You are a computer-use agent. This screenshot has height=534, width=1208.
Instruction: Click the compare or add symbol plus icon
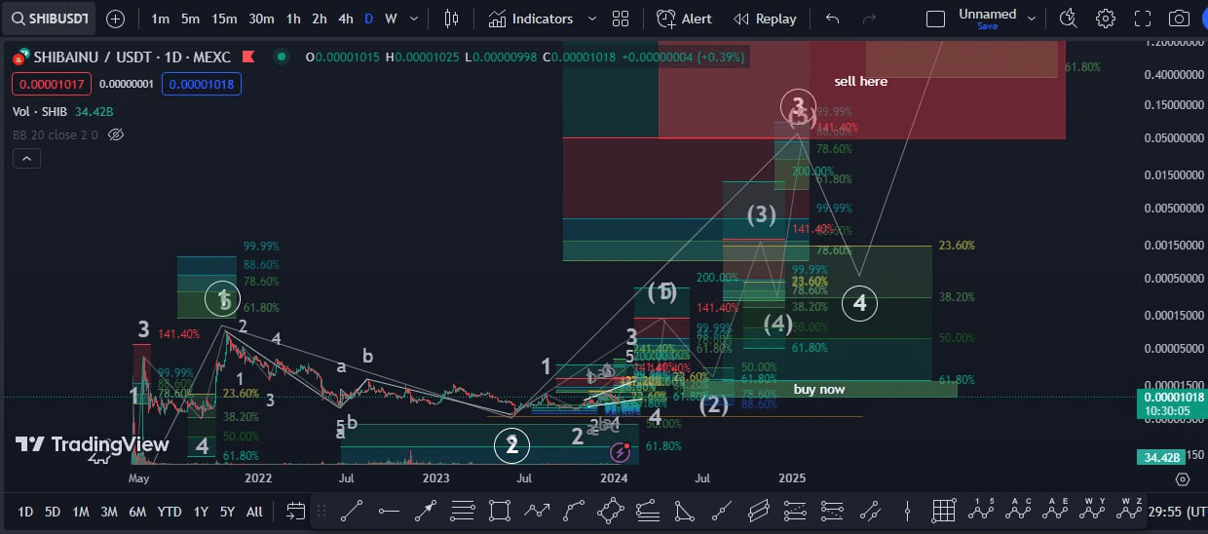coord(115,19)
